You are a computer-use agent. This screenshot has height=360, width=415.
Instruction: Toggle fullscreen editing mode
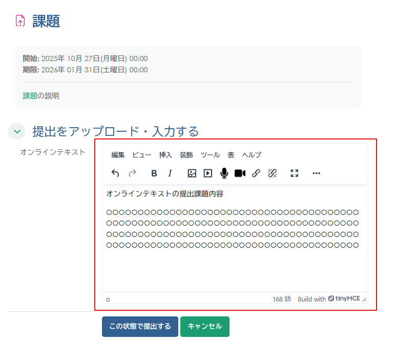[x=295, y=173]
